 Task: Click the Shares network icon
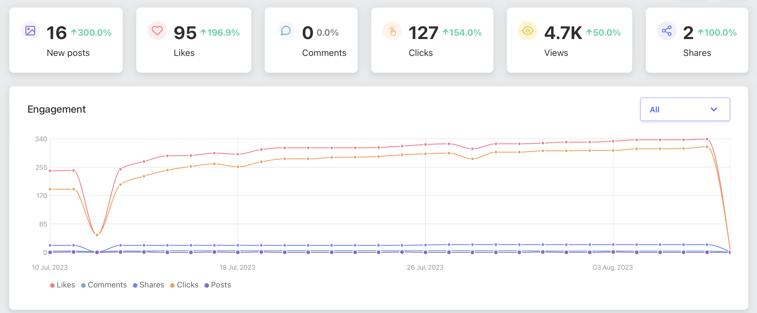(x=667, y=31)
